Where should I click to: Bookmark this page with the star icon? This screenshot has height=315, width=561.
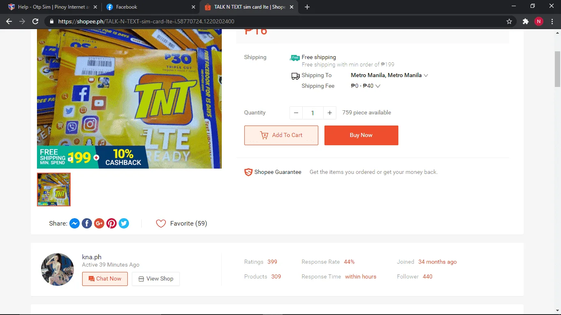[x=509, y=21]
